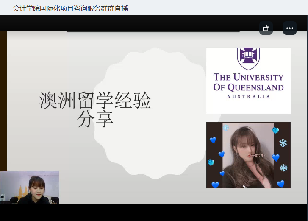Image resolution: width=308 pixels, height=221 pixels.
Task: Click the snowflake sticker at photo's top-left
Action: coord(226,128)
